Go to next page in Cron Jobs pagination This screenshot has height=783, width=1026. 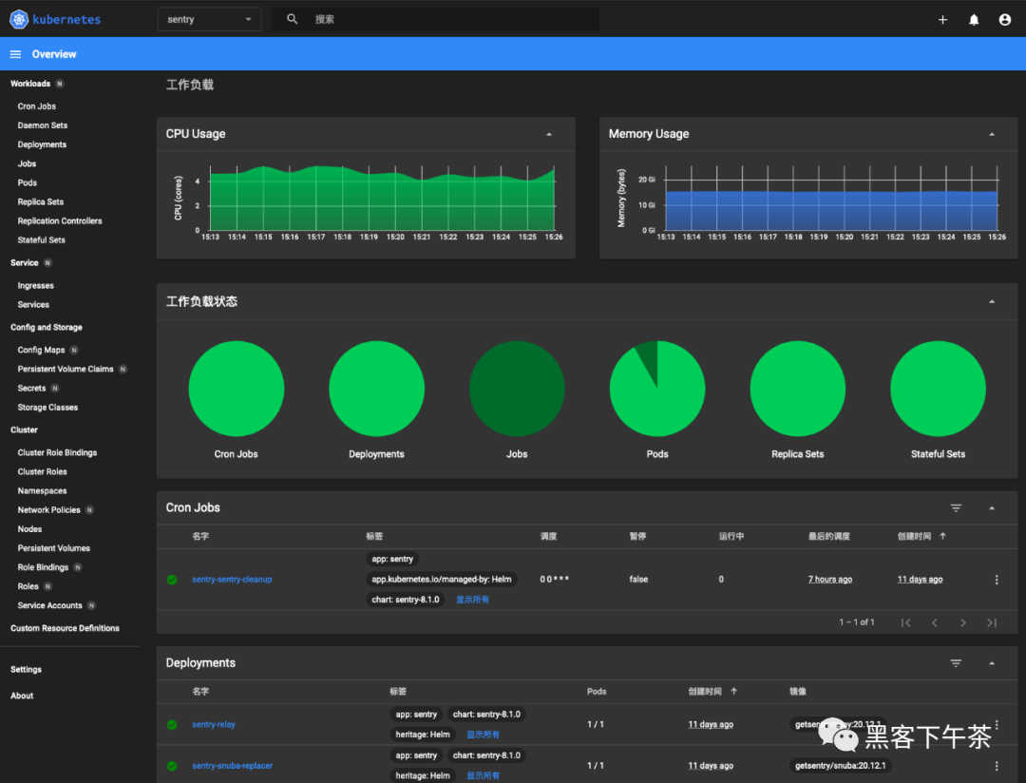[963, 622]
